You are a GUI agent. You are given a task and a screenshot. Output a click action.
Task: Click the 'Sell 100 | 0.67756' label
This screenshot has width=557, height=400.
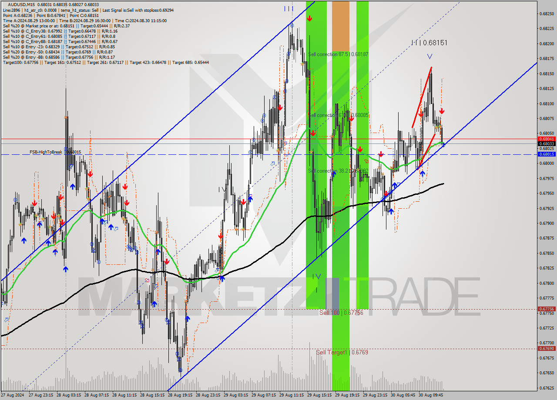[x=341, y=313]
